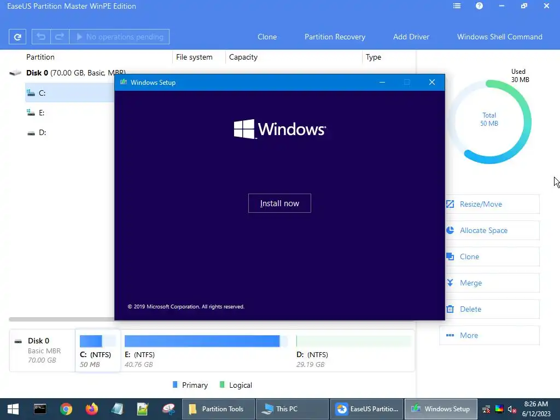Click the used space donut chart
The width and height of the screenshot is (560, 420).
pyautogui.click(x=489, y=122)
